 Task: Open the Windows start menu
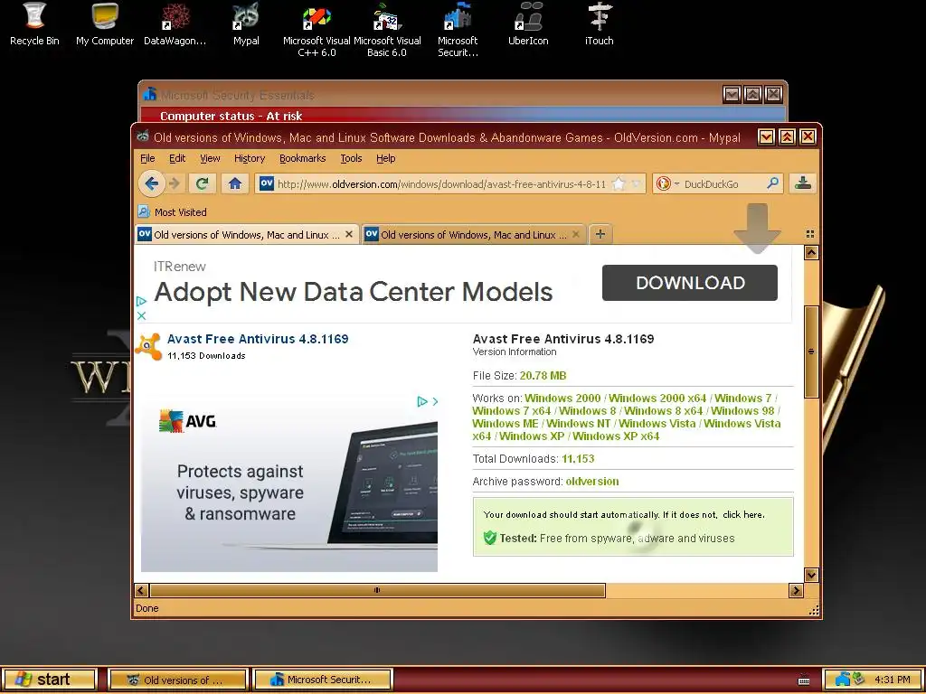click(x=50, y=680)
